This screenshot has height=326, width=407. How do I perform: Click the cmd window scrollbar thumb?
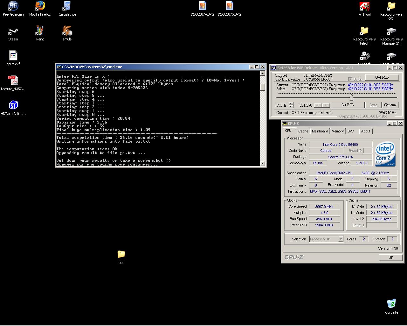[263, 87]
